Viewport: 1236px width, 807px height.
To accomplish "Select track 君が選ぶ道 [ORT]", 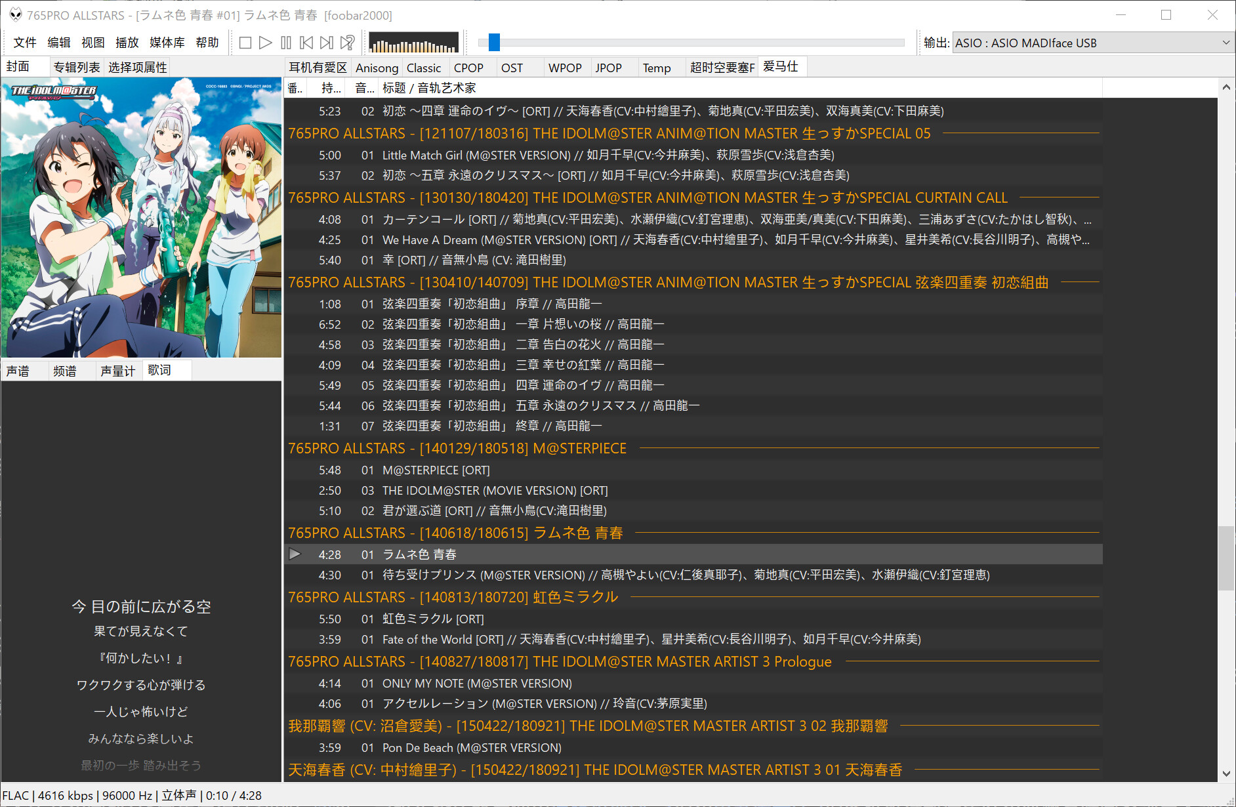I will point(693,510).
